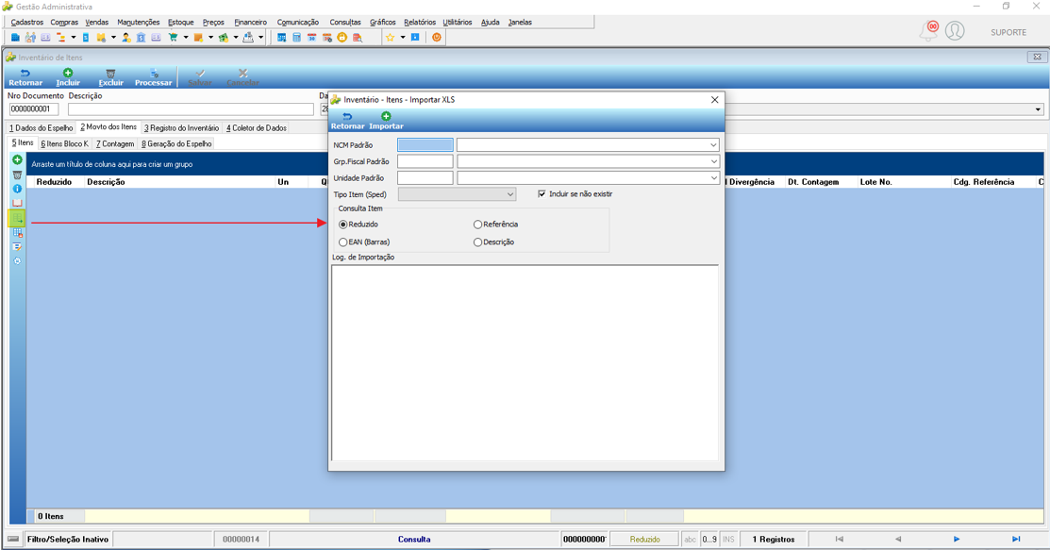
Task: Click the yellow padlock toolbar icon
Action: [x=342, y=38]
